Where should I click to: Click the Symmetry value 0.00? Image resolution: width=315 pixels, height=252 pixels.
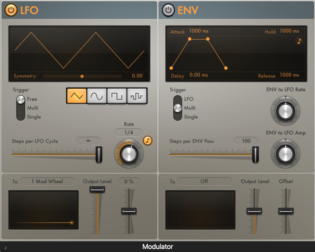click(x=137, y=76)
